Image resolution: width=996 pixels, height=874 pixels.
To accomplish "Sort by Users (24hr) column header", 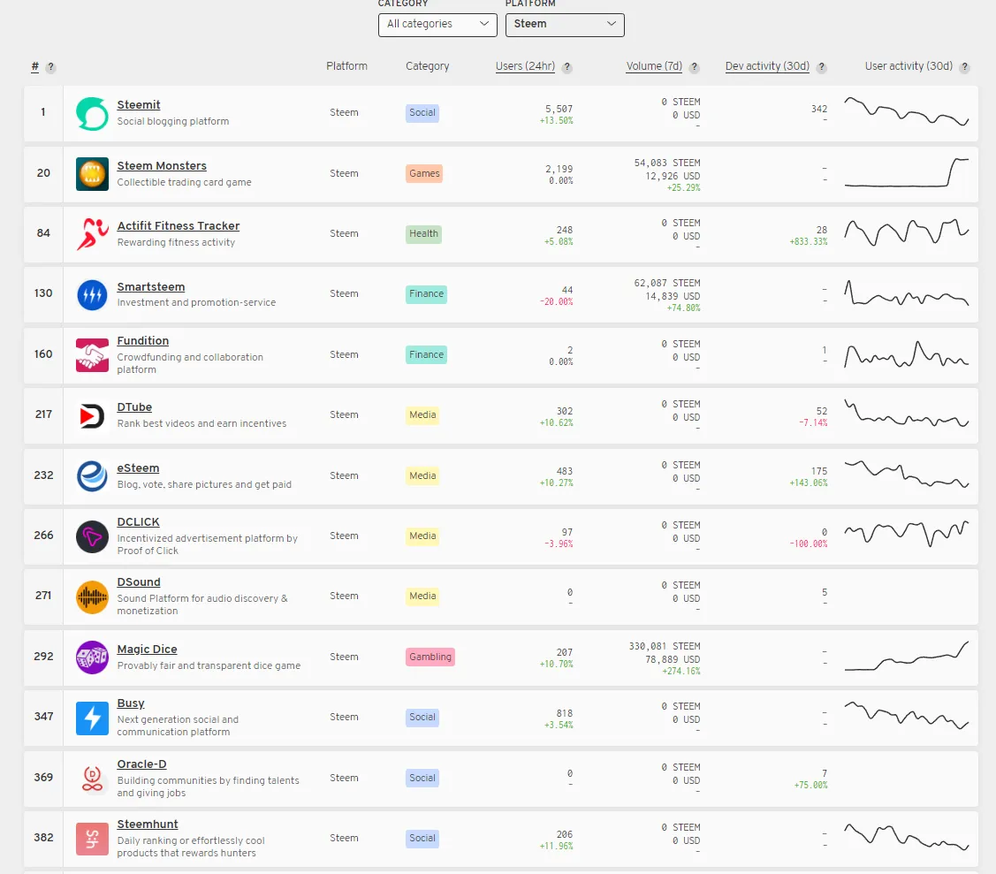I will tap(525, 66).
